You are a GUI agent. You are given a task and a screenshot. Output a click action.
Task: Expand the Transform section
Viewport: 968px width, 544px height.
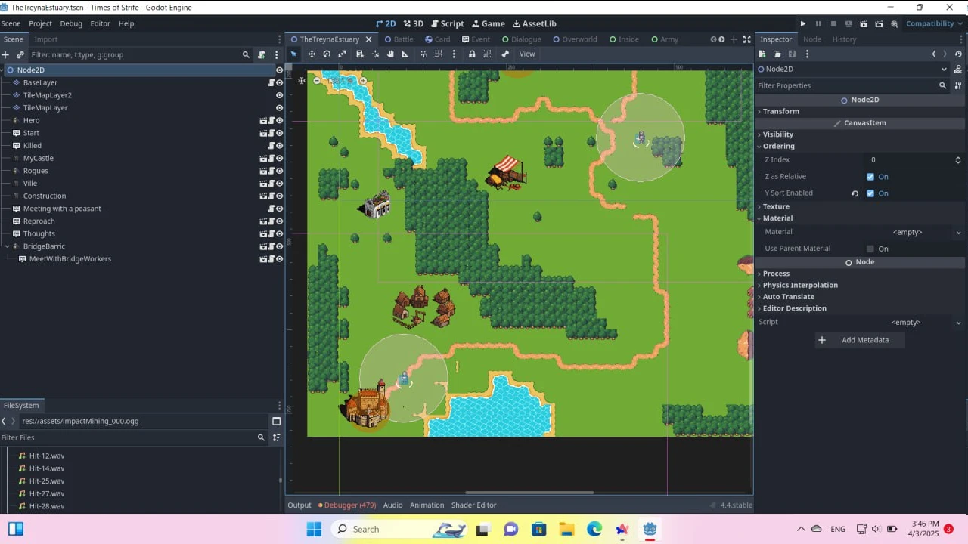click(780, 111)
